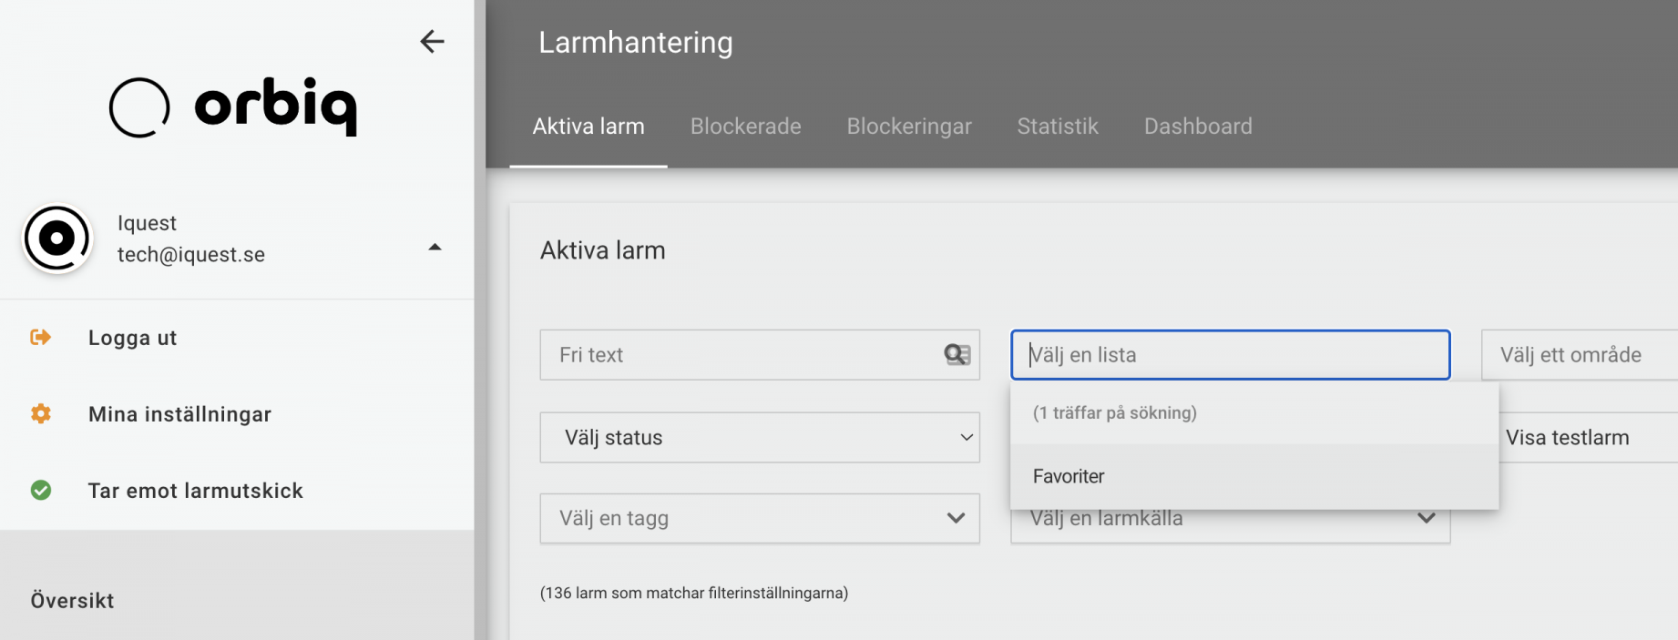This screenshot has width=1678, height=640.
Task: Switch to the Statistik tab
Action: tap(1058, 127)
